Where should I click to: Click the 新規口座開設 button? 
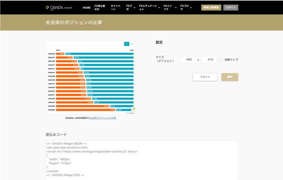tap(211, 8)
